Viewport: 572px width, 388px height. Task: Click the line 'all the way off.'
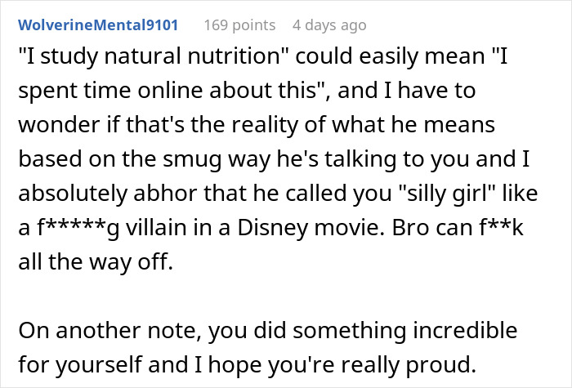click(x=96, y=261)
